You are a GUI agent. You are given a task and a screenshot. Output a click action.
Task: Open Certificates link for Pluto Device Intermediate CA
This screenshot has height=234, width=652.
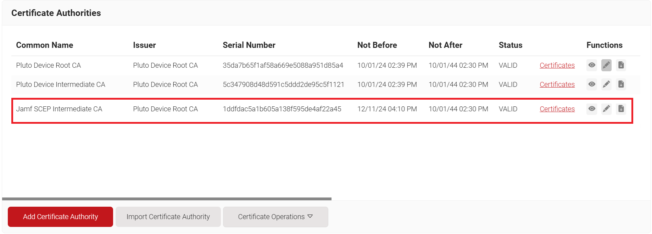coord(557,84)
